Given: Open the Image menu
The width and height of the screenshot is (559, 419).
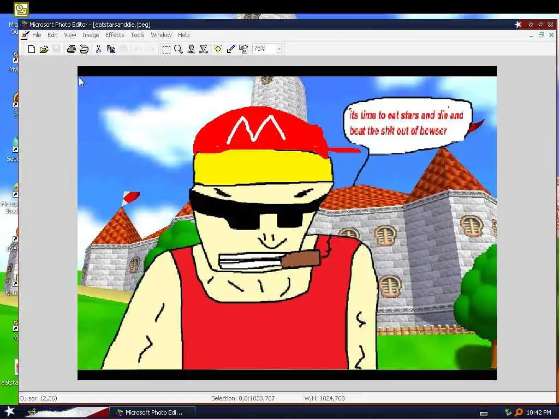Looking at the screenshot, I should coord(91,35).
